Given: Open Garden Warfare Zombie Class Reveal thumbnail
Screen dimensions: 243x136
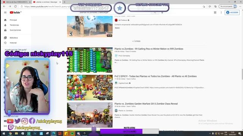Looking at the screenshot, I should (90, 115).
